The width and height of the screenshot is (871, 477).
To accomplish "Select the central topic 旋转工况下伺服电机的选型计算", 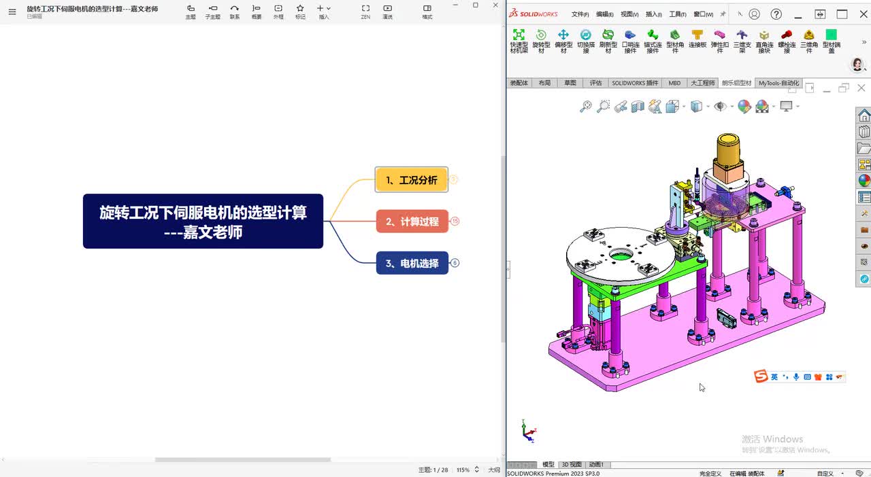I will pos(203,222).
